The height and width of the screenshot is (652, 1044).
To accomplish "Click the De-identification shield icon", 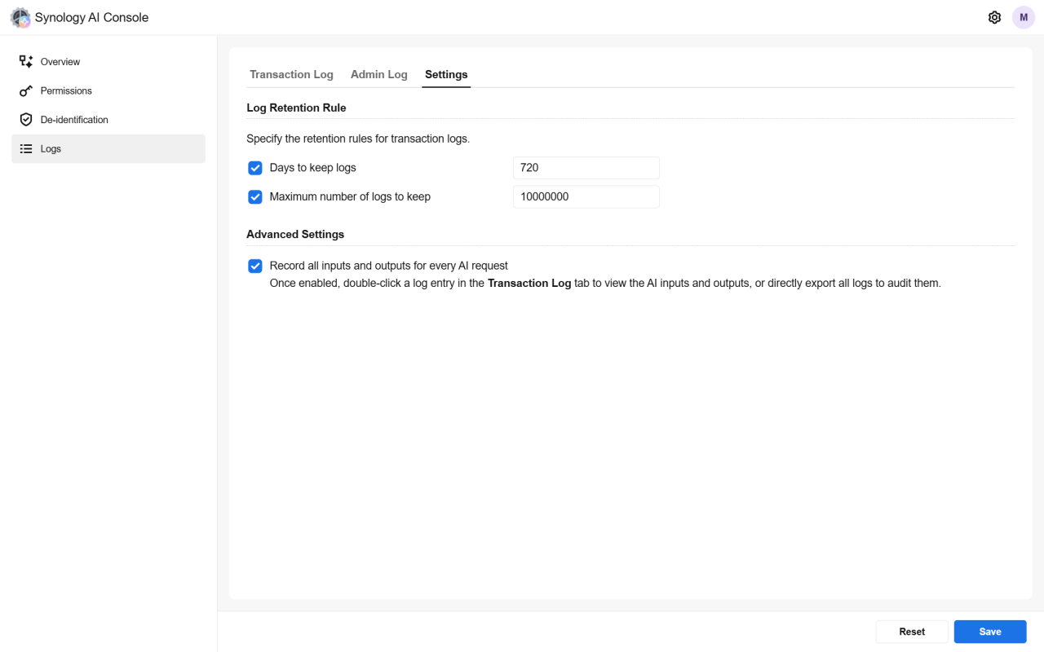I will tap(26, 120).
